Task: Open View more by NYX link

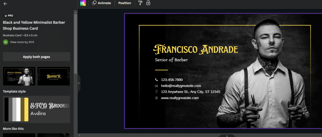Action: pyautogui.click(x=22, y=42)
